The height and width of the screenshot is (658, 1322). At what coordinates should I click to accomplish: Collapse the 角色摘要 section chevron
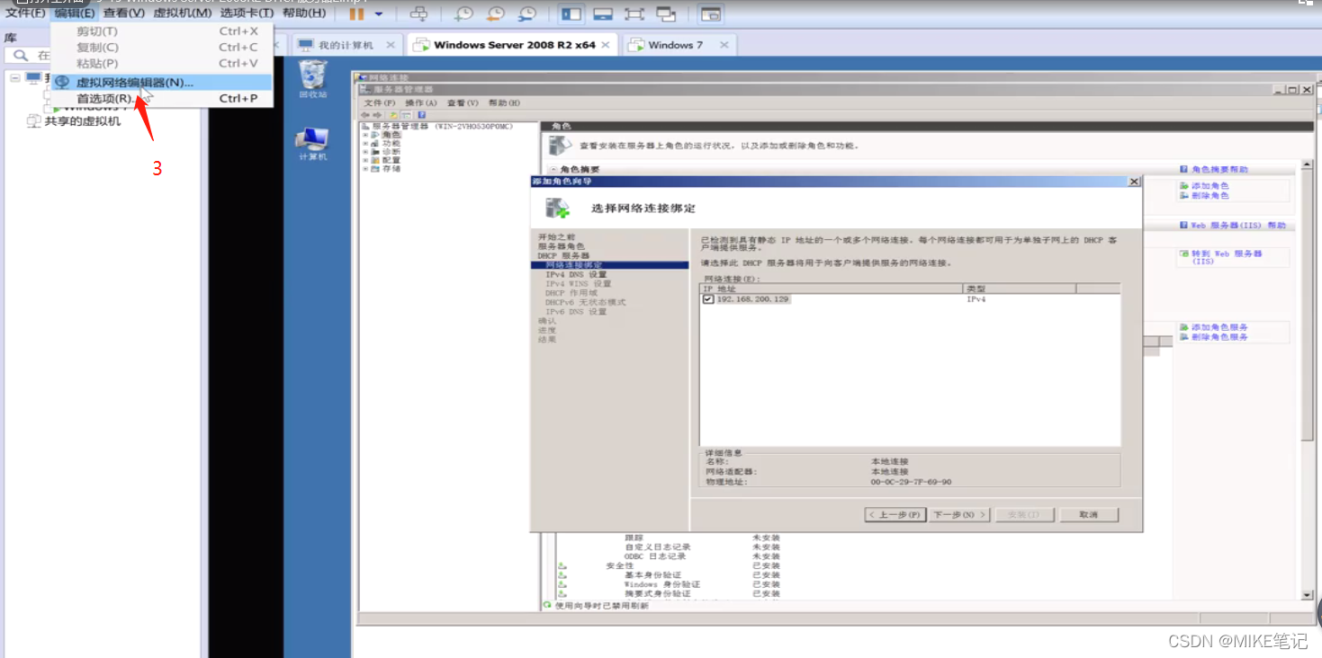point(553,170)
